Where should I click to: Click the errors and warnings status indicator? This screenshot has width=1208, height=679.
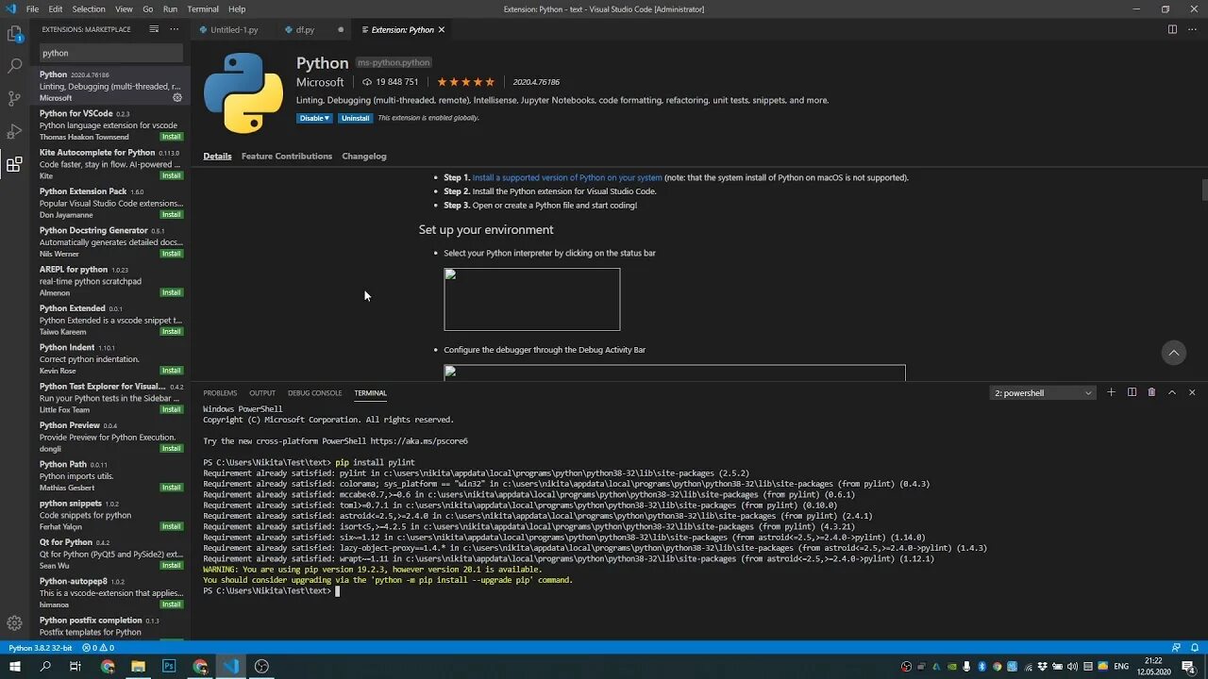(98, 648)
